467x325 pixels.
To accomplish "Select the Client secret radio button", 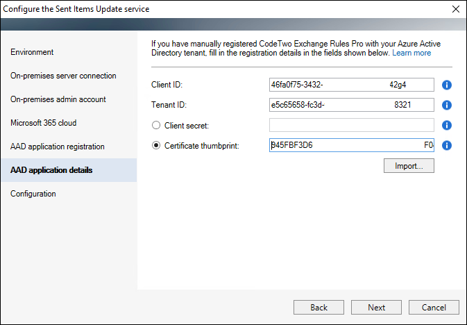I will 156,125.
